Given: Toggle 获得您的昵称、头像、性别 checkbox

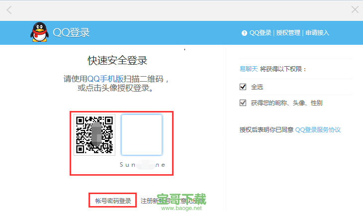Looking at the screenshot, I should (x=243, y=103).
